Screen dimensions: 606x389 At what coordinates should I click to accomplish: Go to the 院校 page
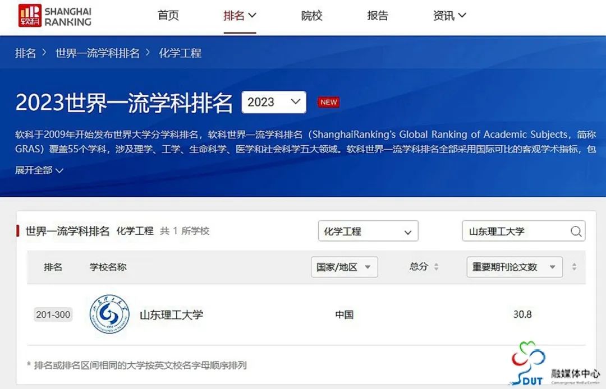pos(311,16)
